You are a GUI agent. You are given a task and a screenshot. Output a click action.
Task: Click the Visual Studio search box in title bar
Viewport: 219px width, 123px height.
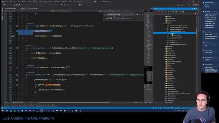tap(85, 2)
